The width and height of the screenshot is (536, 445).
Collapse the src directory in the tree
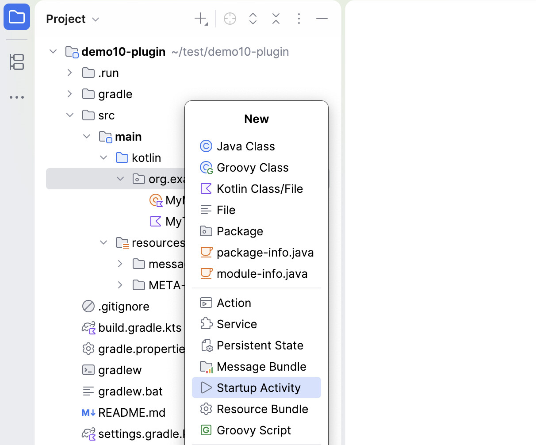(x=69, y=115)
